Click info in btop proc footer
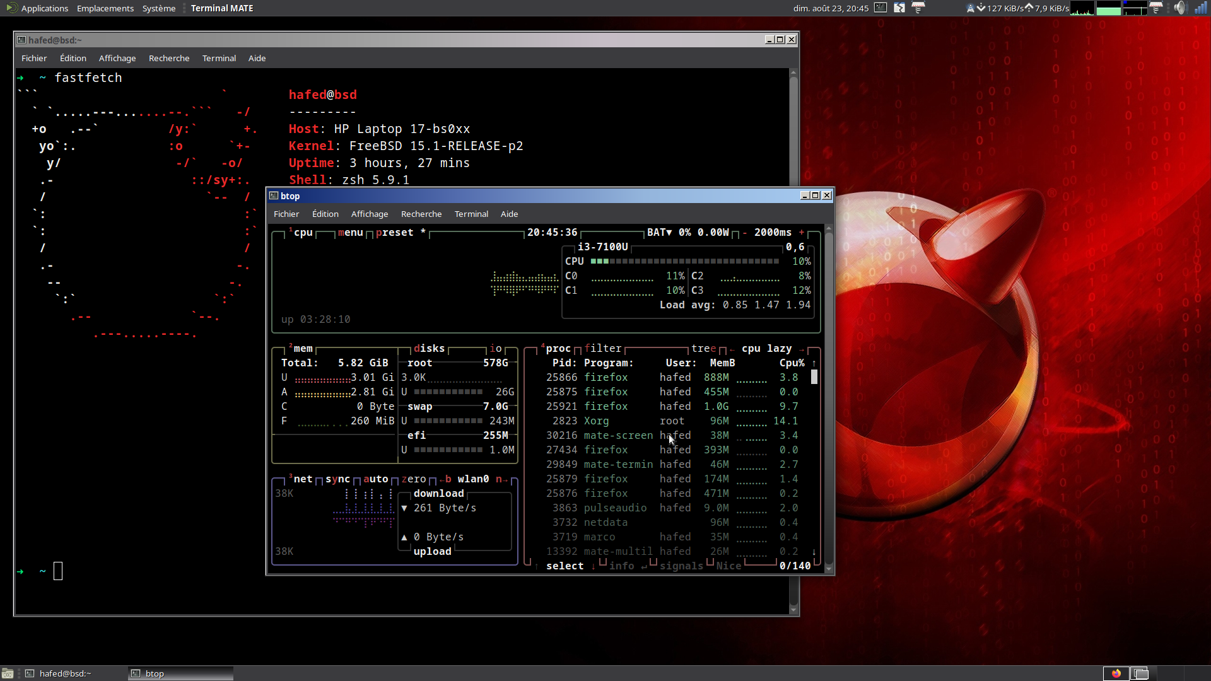 pyautogui.click(x=622, y=566)
